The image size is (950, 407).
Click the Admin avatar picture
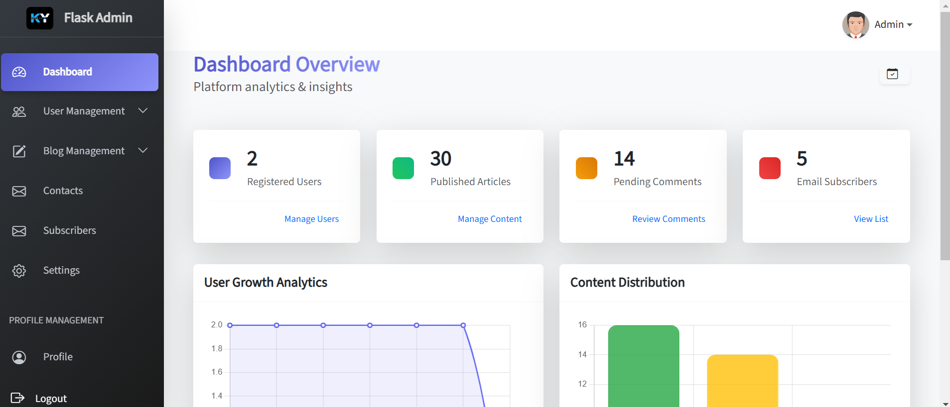pyautogui.click(x=855, y=25)
